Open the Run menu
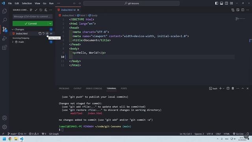Image resolution: width=252 pixels, height=142 pixels. 51,3
